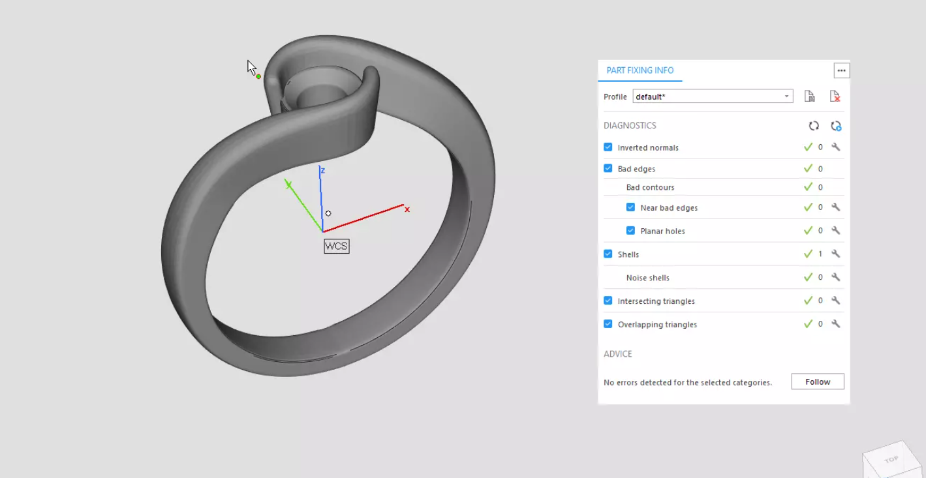
Task: Disable the Shells diagnostic checkbox
Action: point(608,254)
